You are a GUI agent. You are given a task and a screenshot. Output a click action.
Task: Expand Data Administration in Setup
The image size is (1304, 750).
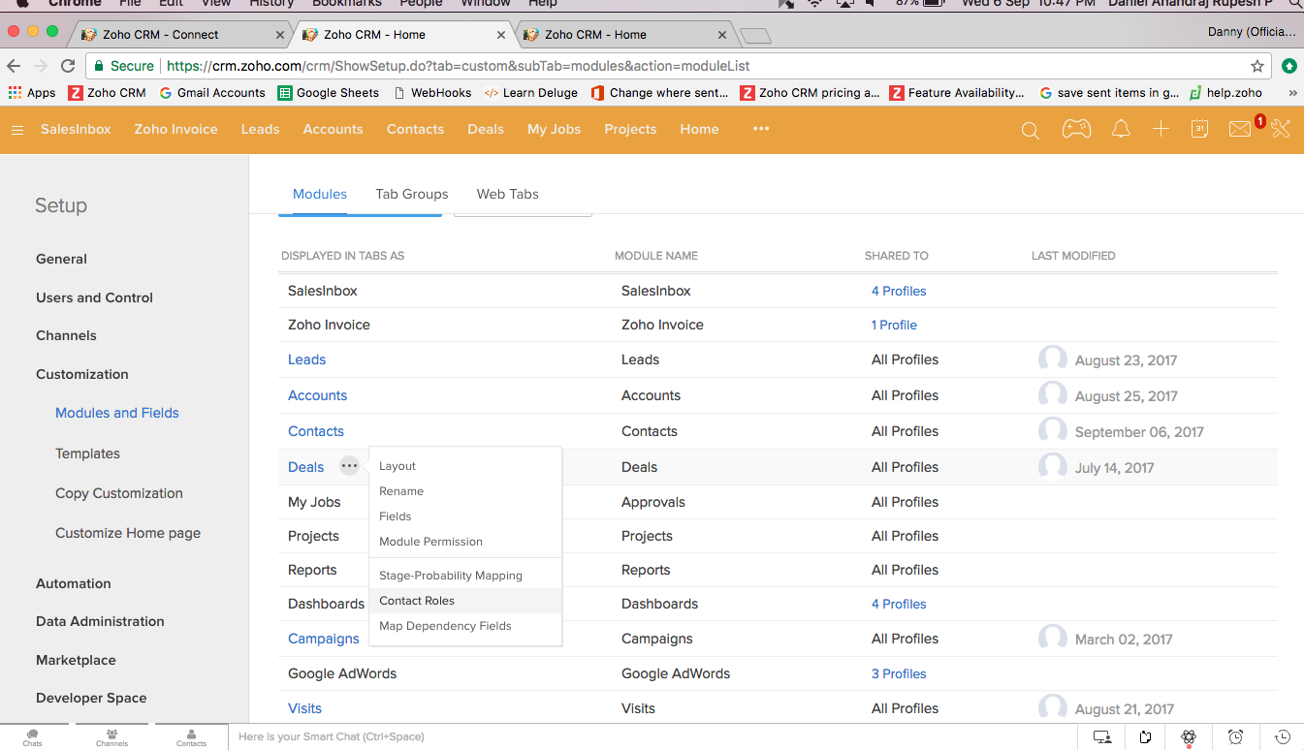pyautogui.click(x=100, y=621)
